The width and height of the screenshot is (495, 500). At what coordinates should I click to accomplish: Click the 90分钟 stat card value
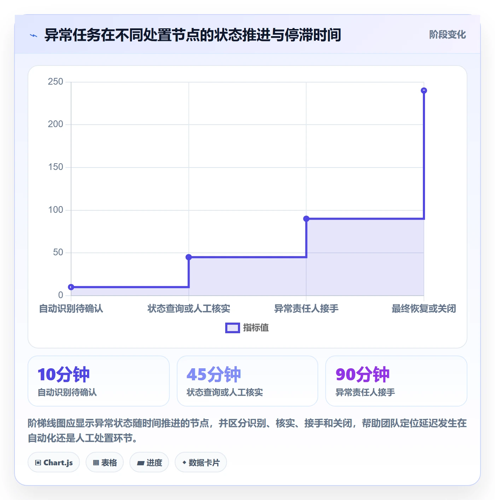362,375
